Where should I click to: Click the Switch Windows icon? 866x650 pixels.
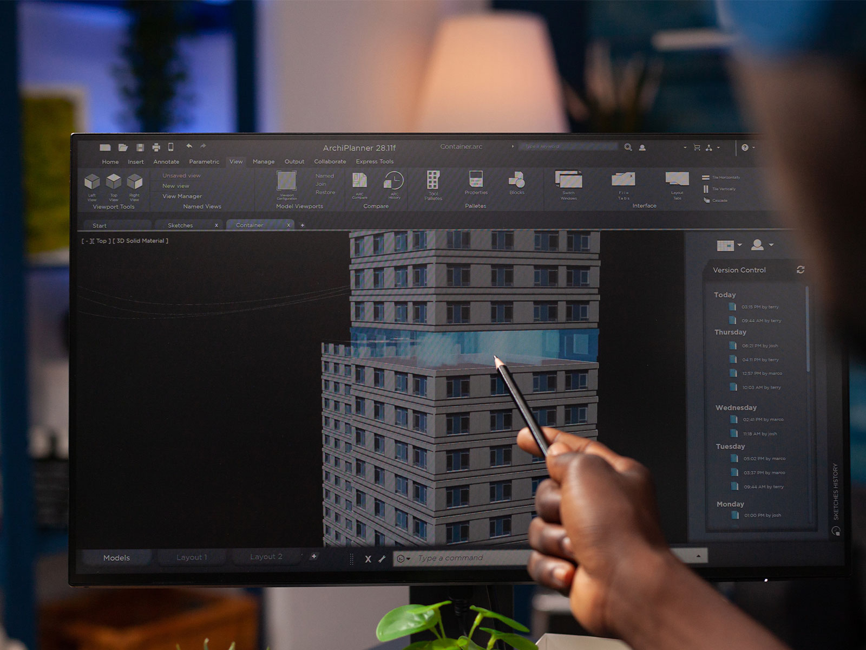[x=569, y=179]
